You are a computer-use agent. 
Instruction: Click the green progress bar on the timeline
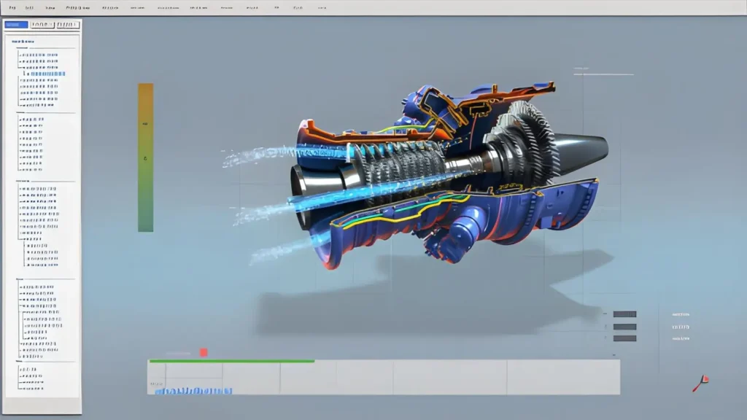coord(231,361)
